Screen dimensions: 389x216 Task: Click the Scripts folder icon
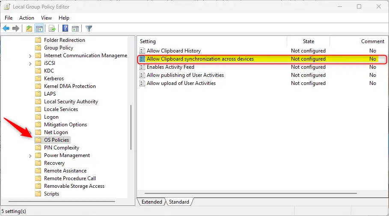pyautogui.click(x=38, y=193)
